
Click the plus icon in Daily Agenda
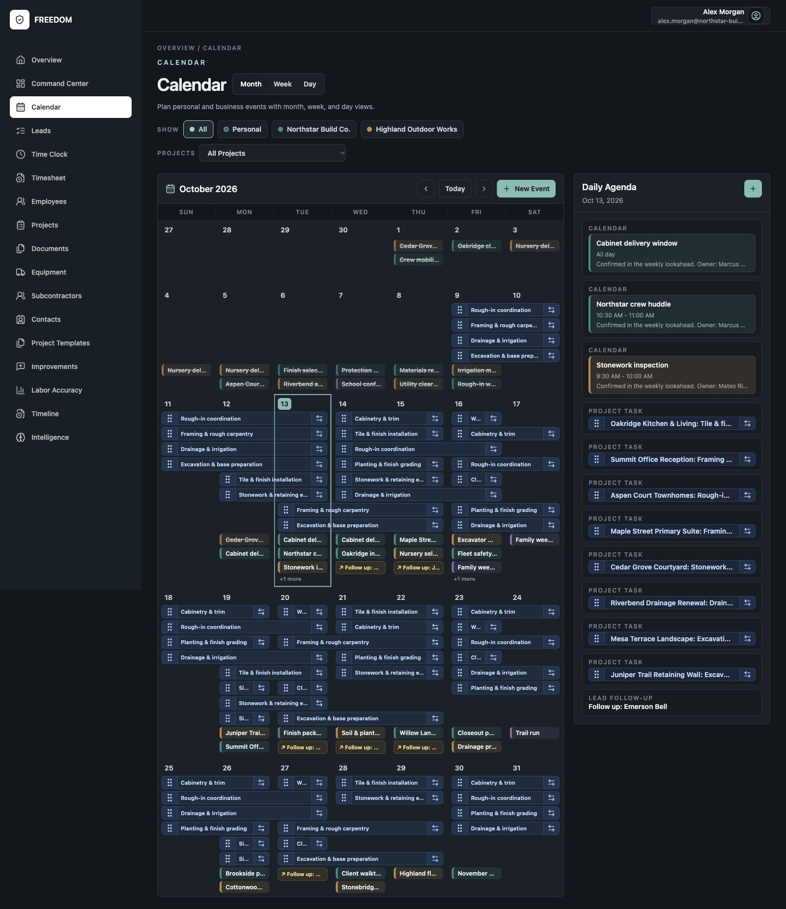point(753,189)
